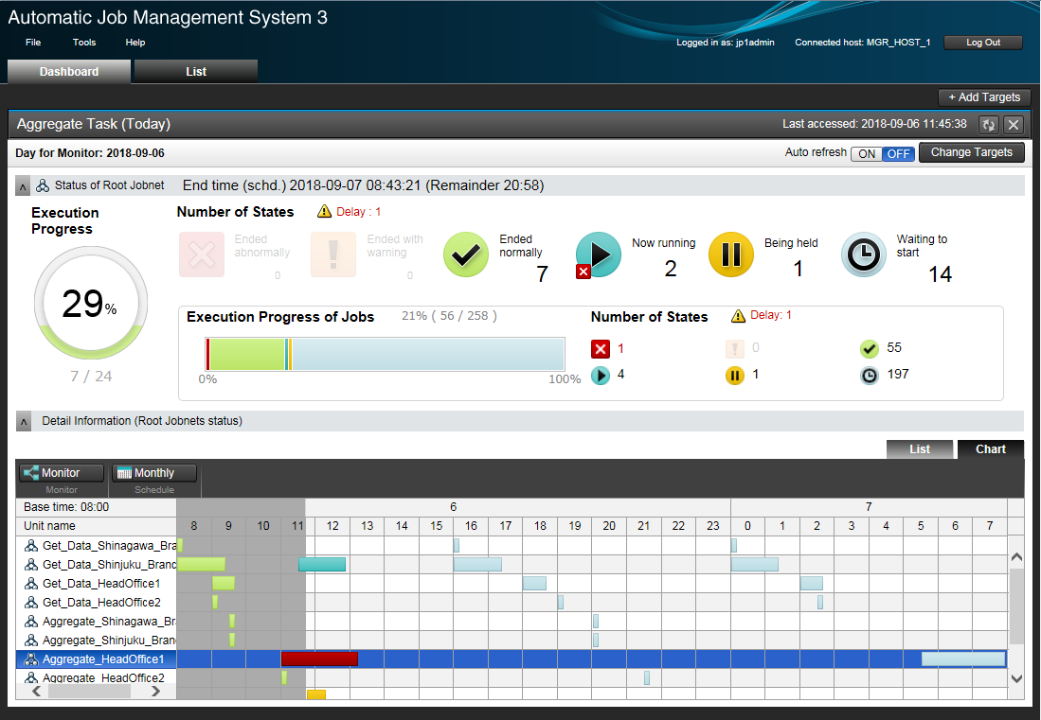Image resolution: width=1041 pixels, height=720 pixels.
Task: Collapse the Status of Root Jobnet section
Action: (24, 186)
